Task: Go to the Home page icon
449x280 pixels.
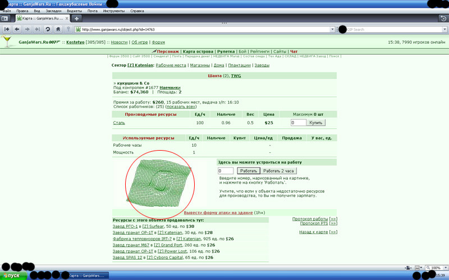Action: [x=58, y=29]
